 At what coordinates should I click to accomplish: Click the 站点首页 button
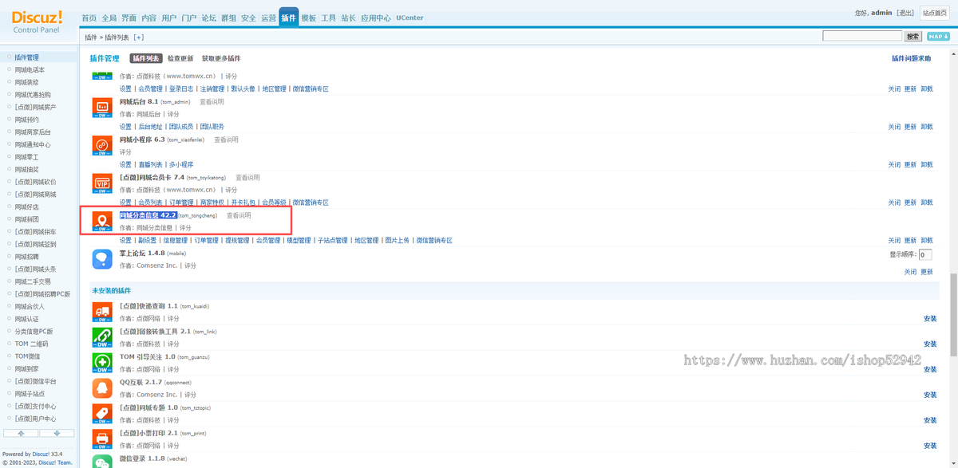[x=935, y=13]
